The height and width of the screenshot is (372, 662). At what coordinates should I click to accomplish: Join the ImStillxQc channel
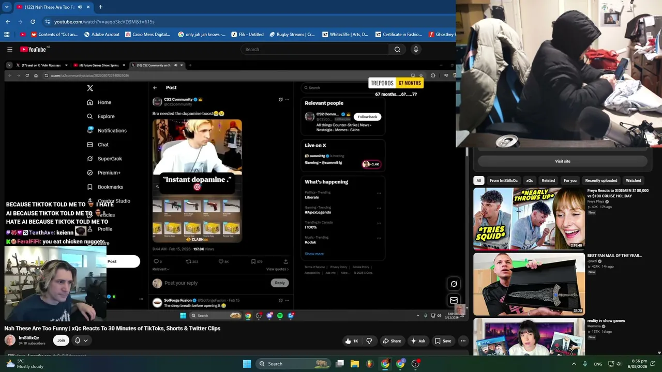tap(61, 340)
